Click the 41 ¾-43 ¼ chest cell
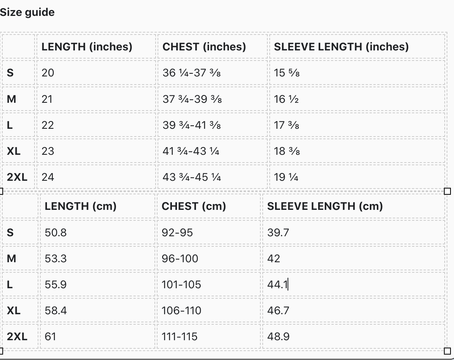 (213, 151)
